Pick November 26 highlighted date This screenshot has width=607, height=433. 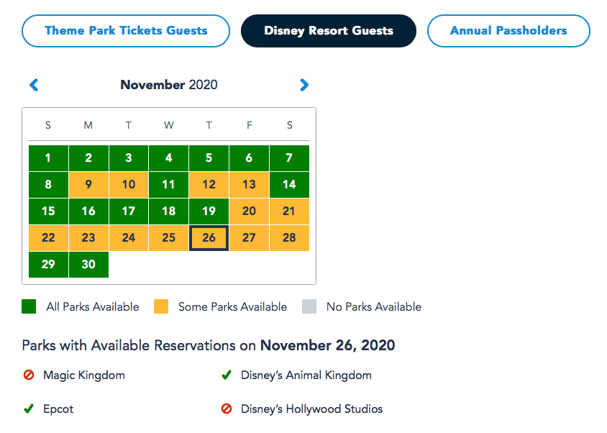pos(209,238)
